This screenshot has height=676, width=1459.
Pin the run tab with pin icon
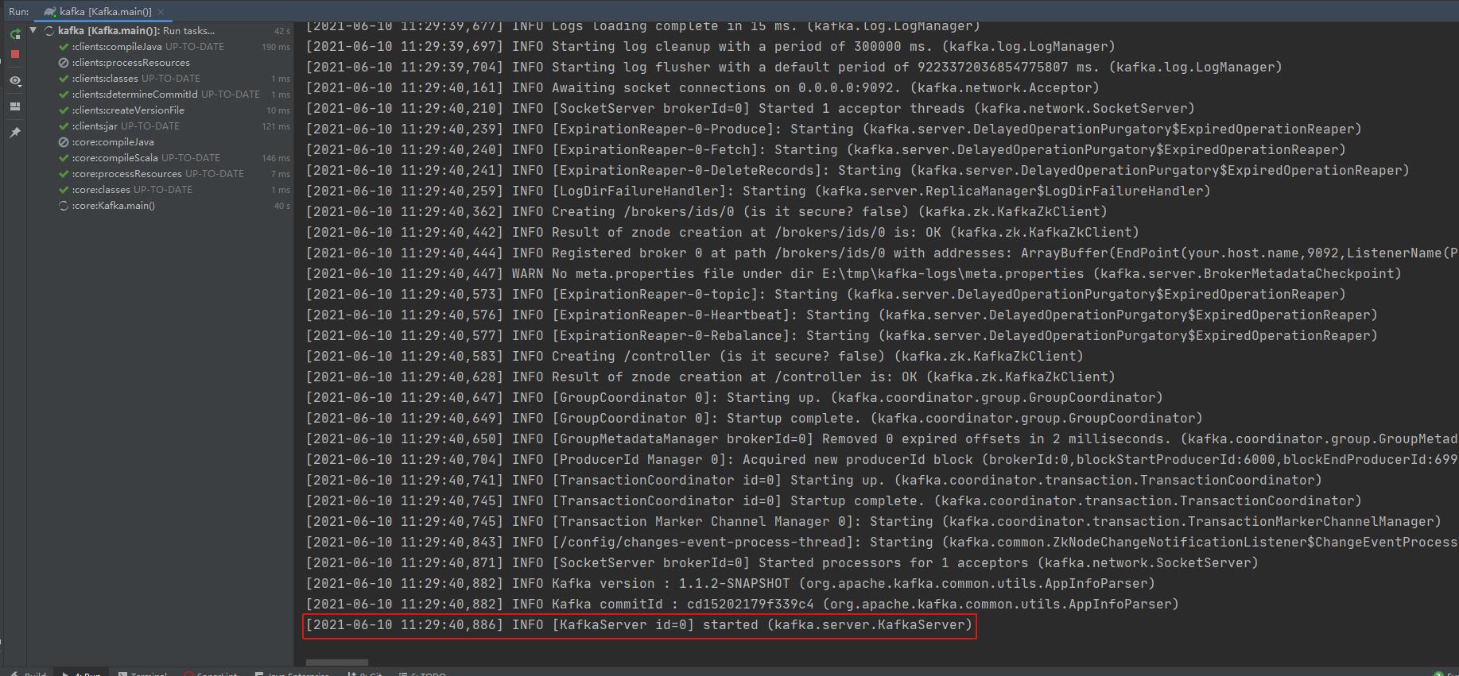point(15,133)
